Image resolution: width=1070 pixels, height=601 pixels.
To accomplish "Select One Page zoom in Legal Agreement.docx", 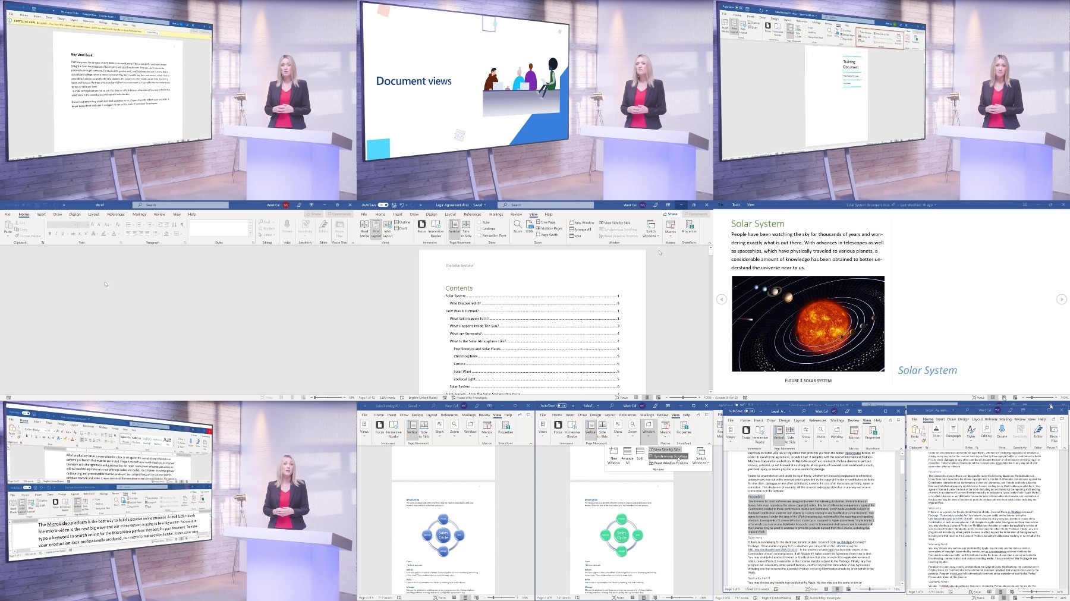I will tap(546, 222).
